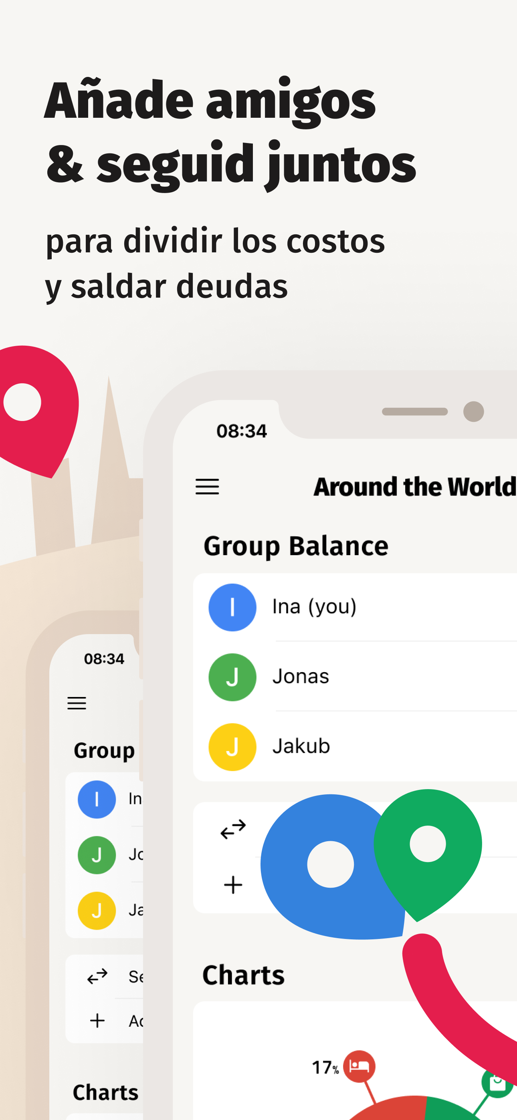Tap the Around the World title
This screenshot has height=1120, width=517.
pyautogui.click(x=415, y=487)
